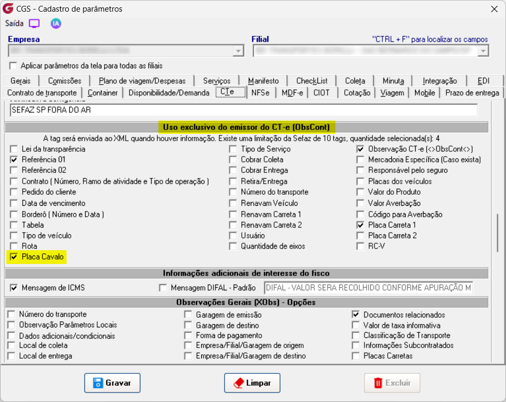Switch to the Container tab

[x=102, y=93]
